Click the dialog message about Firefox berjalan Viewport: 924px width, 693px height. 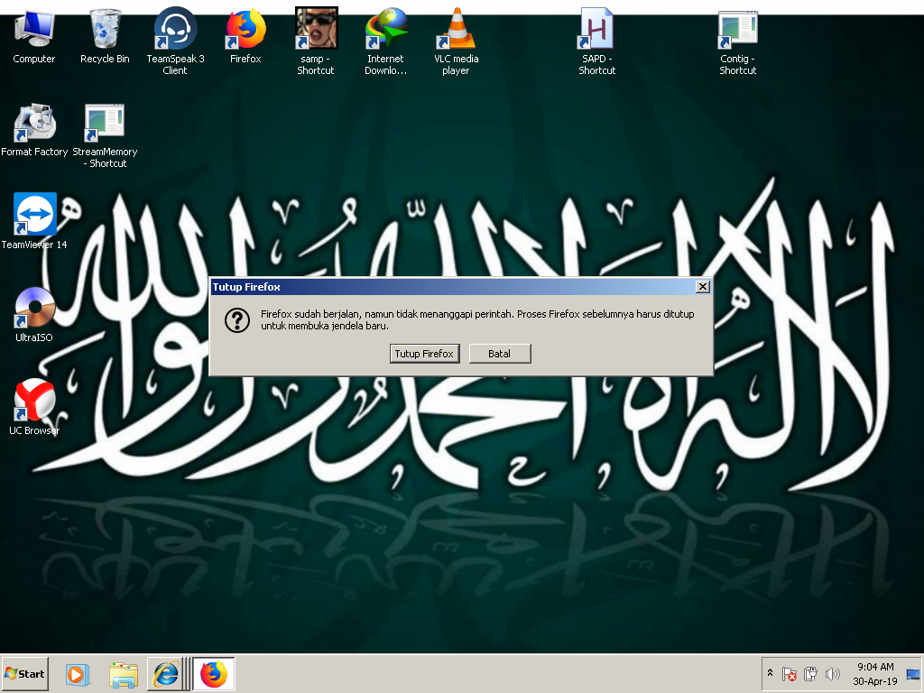477,320
